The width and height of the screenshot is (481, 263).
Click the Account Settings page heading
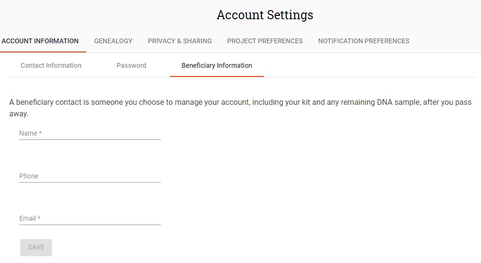265,15
